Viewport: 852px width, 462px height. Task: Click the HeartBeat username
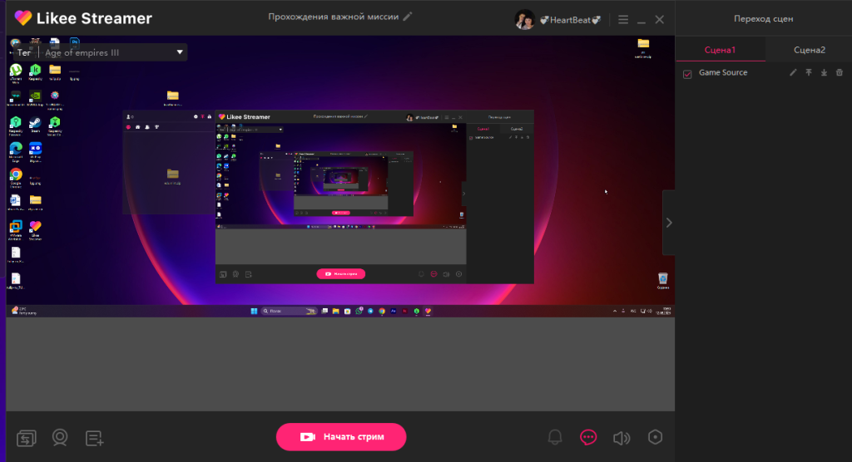pyautogui.click(x=570, y=20)
